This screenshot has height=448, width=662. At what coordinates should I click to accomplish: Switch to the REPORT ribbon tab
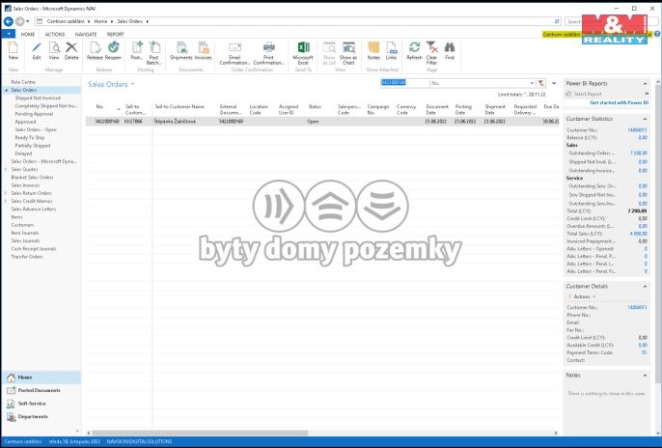[x=115, y=34]
